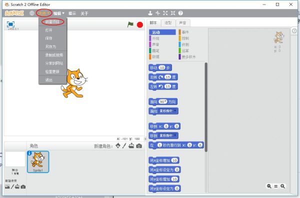Choose 退出 (Quit) in File menu
The image size is (300, 198).
[52, 80]
